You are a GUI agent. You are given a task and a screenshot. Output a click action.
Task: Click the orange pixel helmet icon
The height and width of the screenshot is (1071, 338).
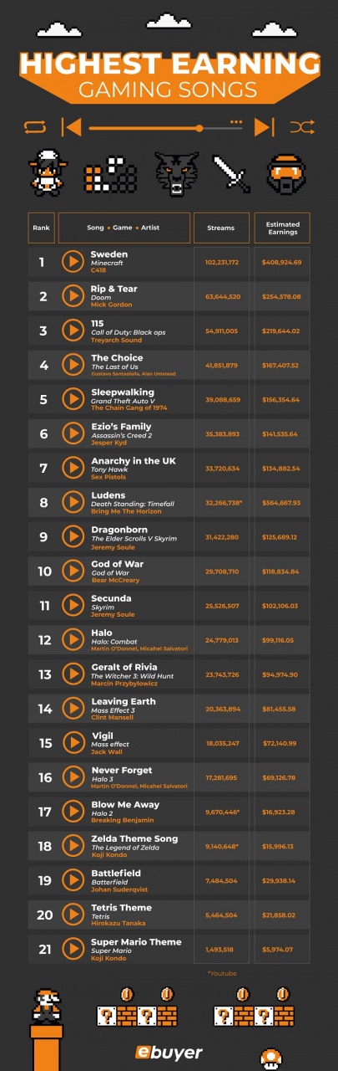287,173
